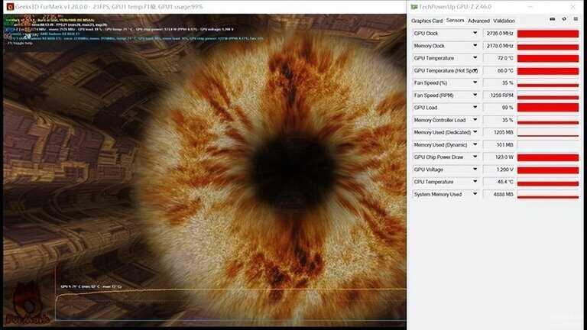587x330 pixels.
Task: Open the Memory Clock sensor dropdown
Action: click(475, 46)
